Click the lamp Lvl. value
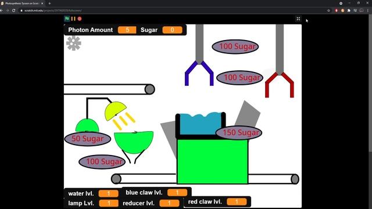 109,203
